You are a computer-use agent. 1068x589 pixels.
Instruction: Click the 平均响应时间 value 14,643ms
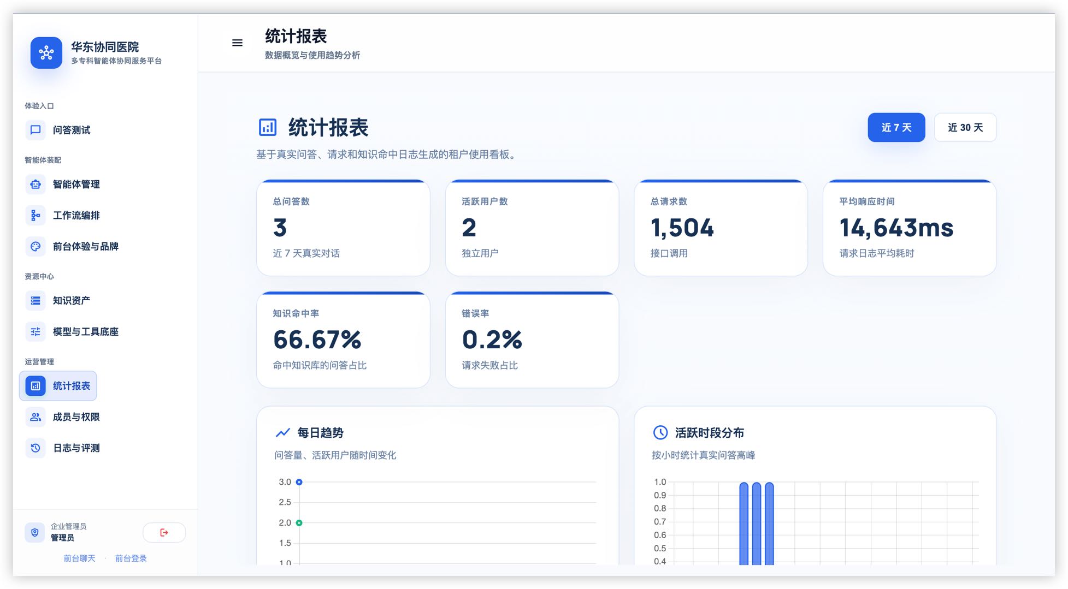896,228
